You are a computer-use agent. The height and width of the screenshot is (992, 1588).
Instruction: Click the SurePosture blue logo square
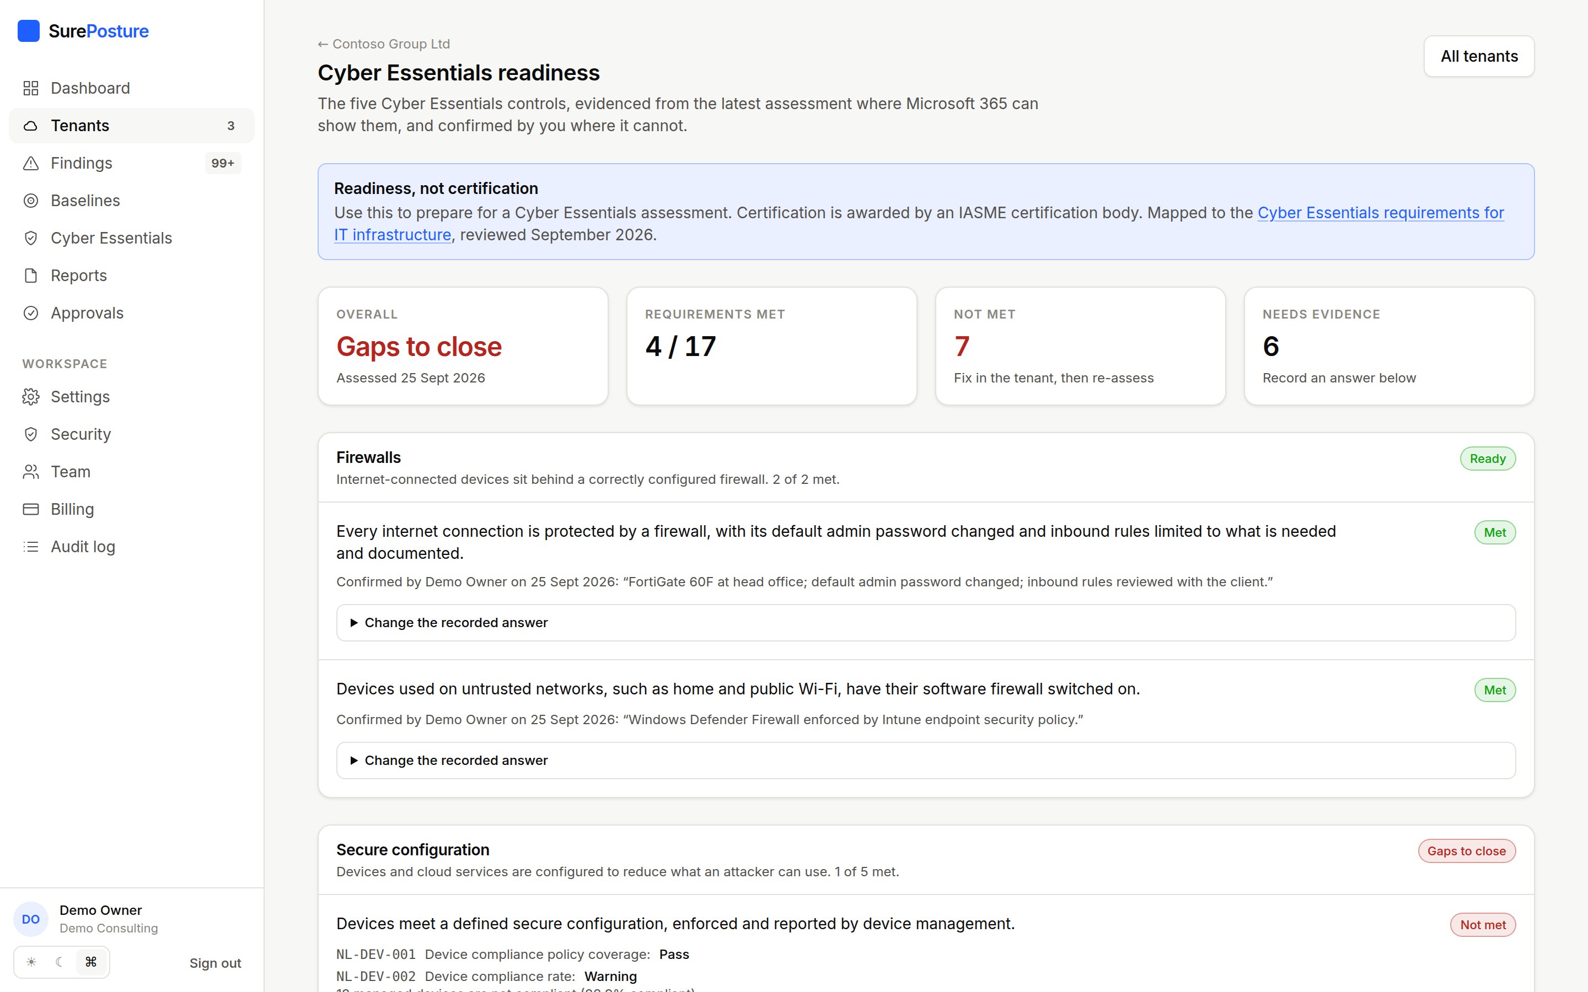click(x=28, y=31)
